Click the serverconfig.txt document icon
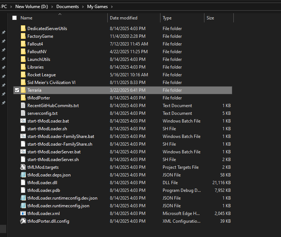Viewport: 281px width, 237px height. pyautogui.click(x=23, y=113)
